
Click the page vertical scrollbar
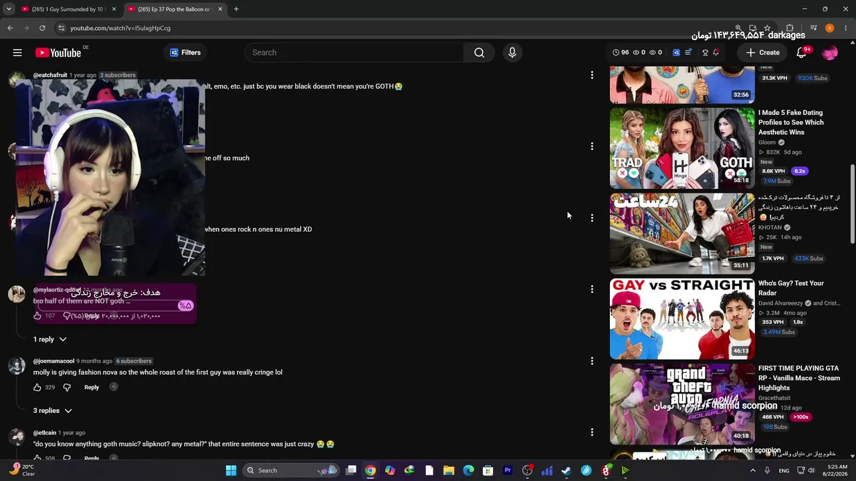coord(852,204)
